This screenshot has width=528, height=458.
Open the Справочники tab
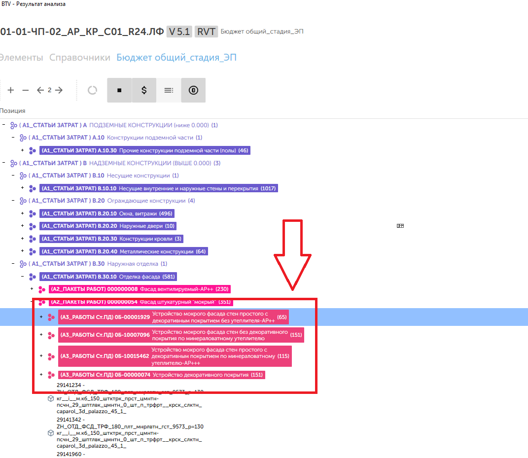[x=80, y=58]
